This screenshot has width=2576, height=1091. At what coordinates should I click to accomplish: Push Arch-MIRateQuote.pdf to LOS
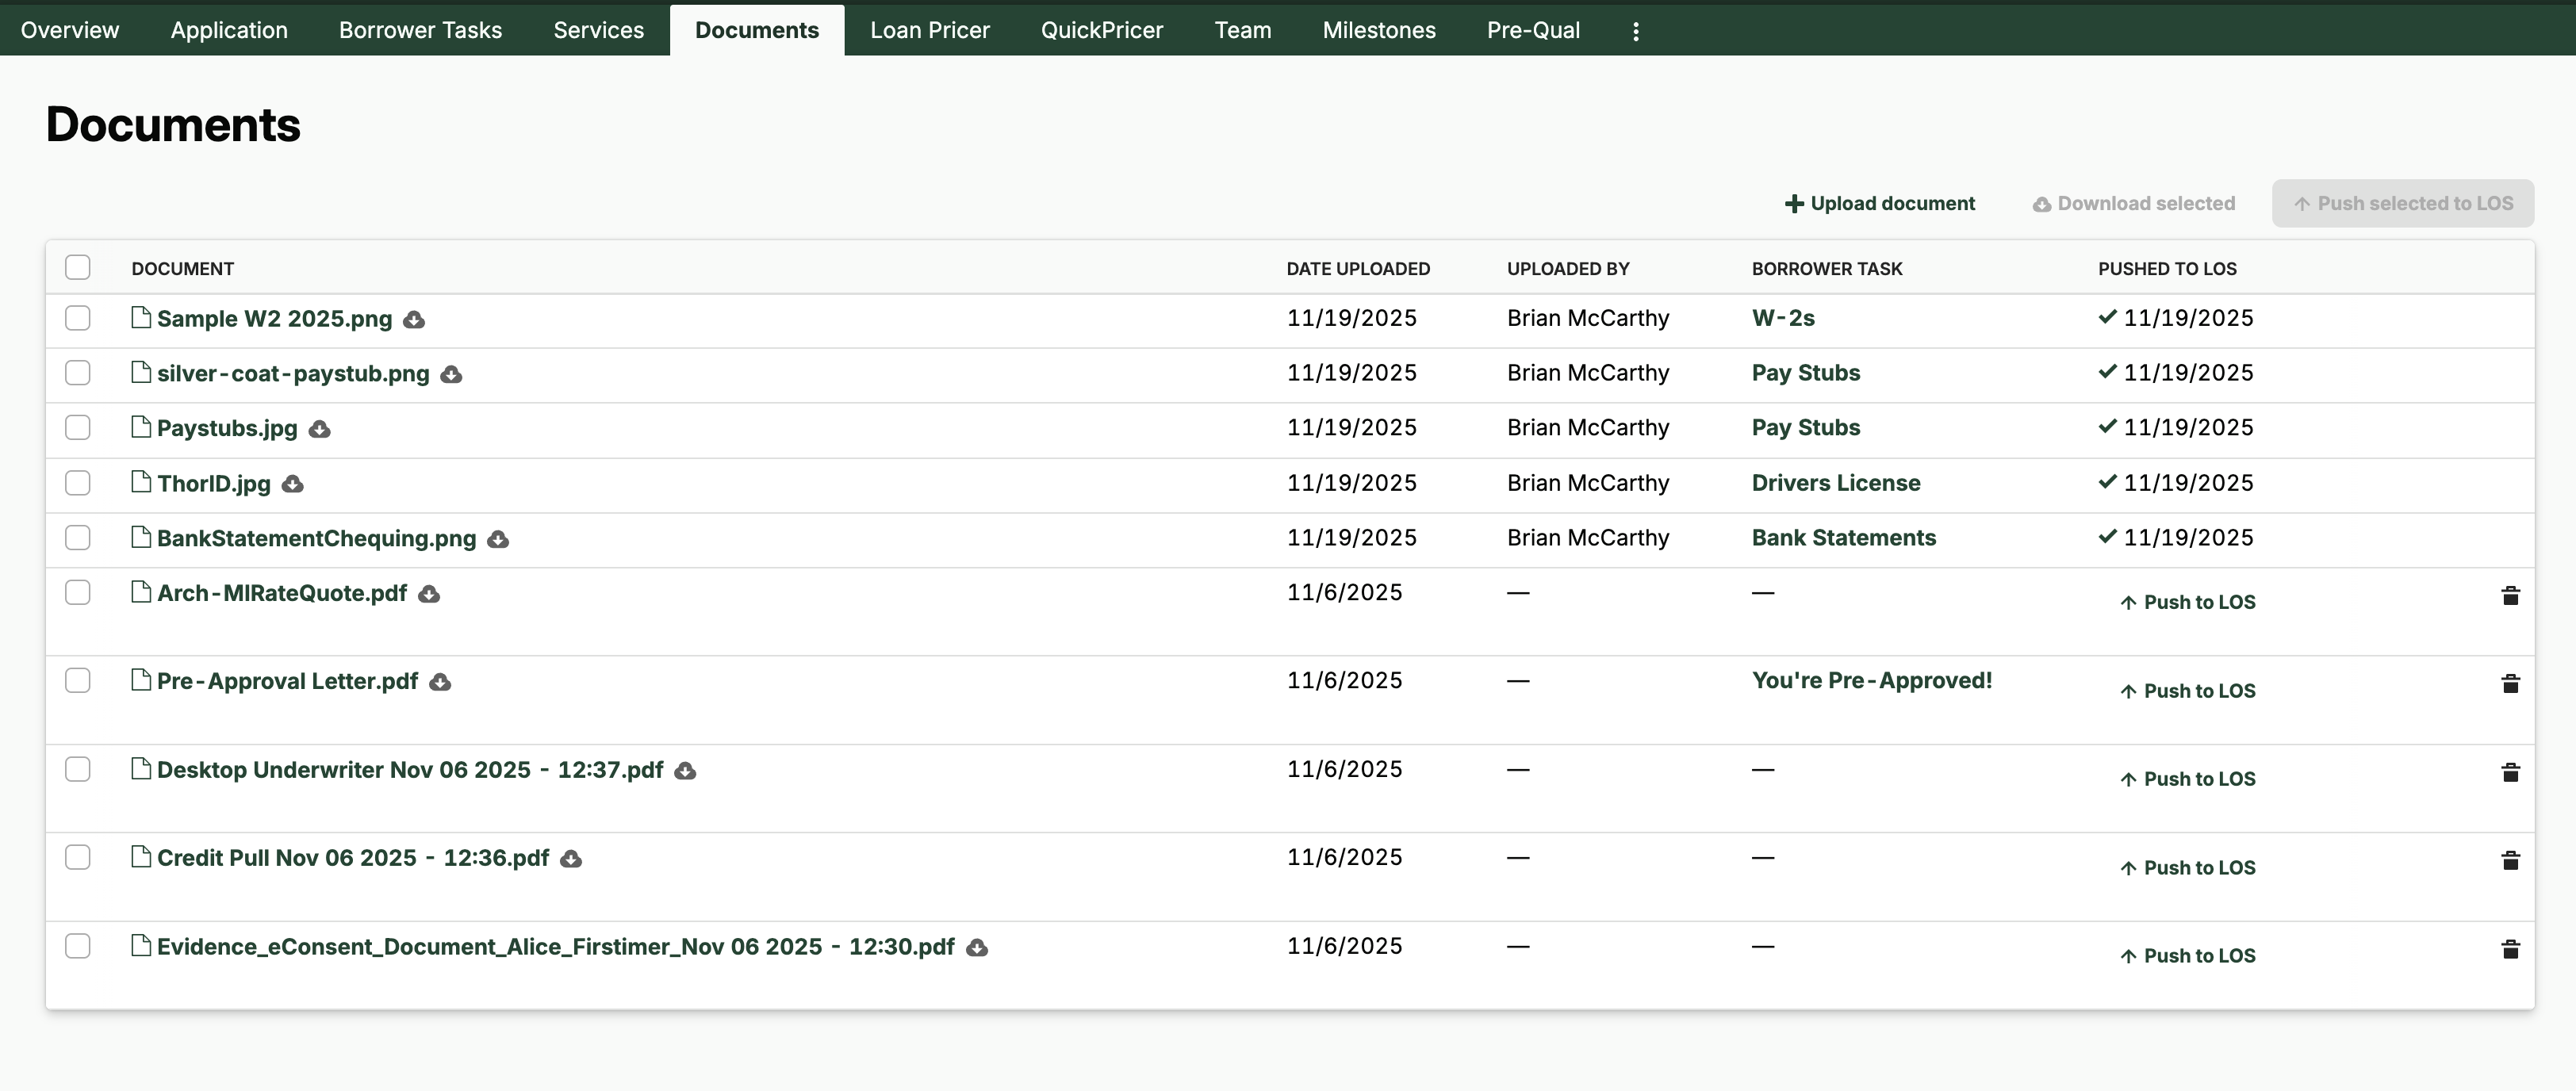tap(2188, 602)
